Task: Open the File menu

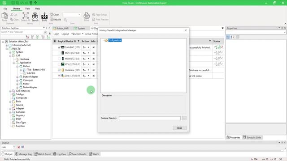Action: coord(5,8)
